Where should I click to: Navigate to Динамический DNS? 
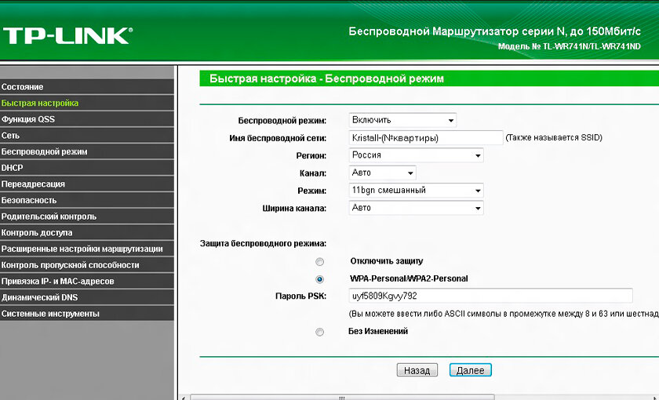(86, 297)
